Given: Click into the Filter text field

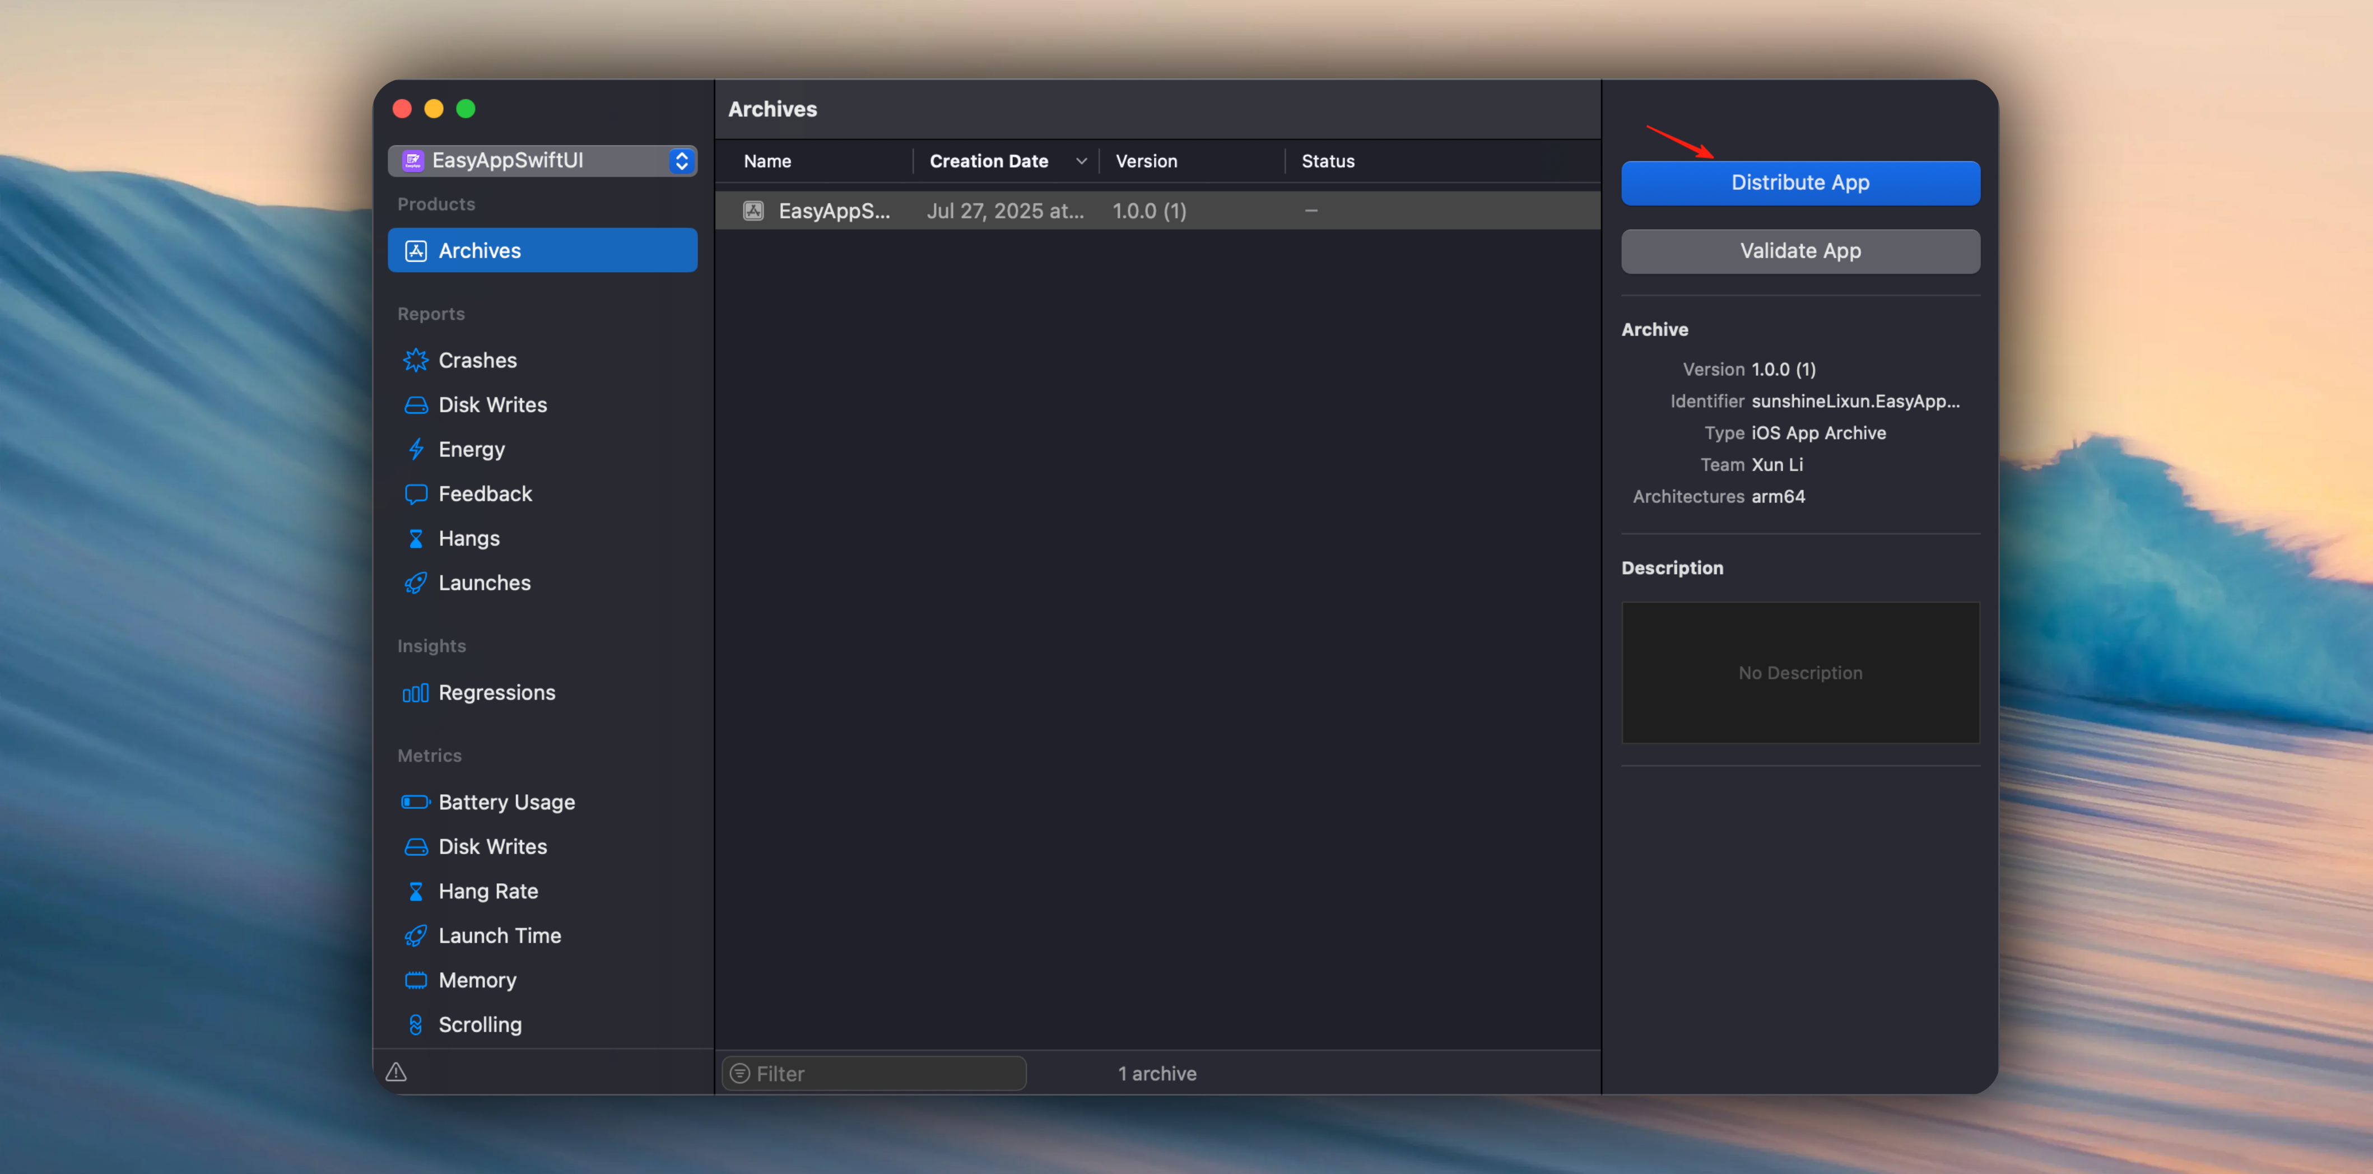Looking at the screenshot, I should 885,1074.
